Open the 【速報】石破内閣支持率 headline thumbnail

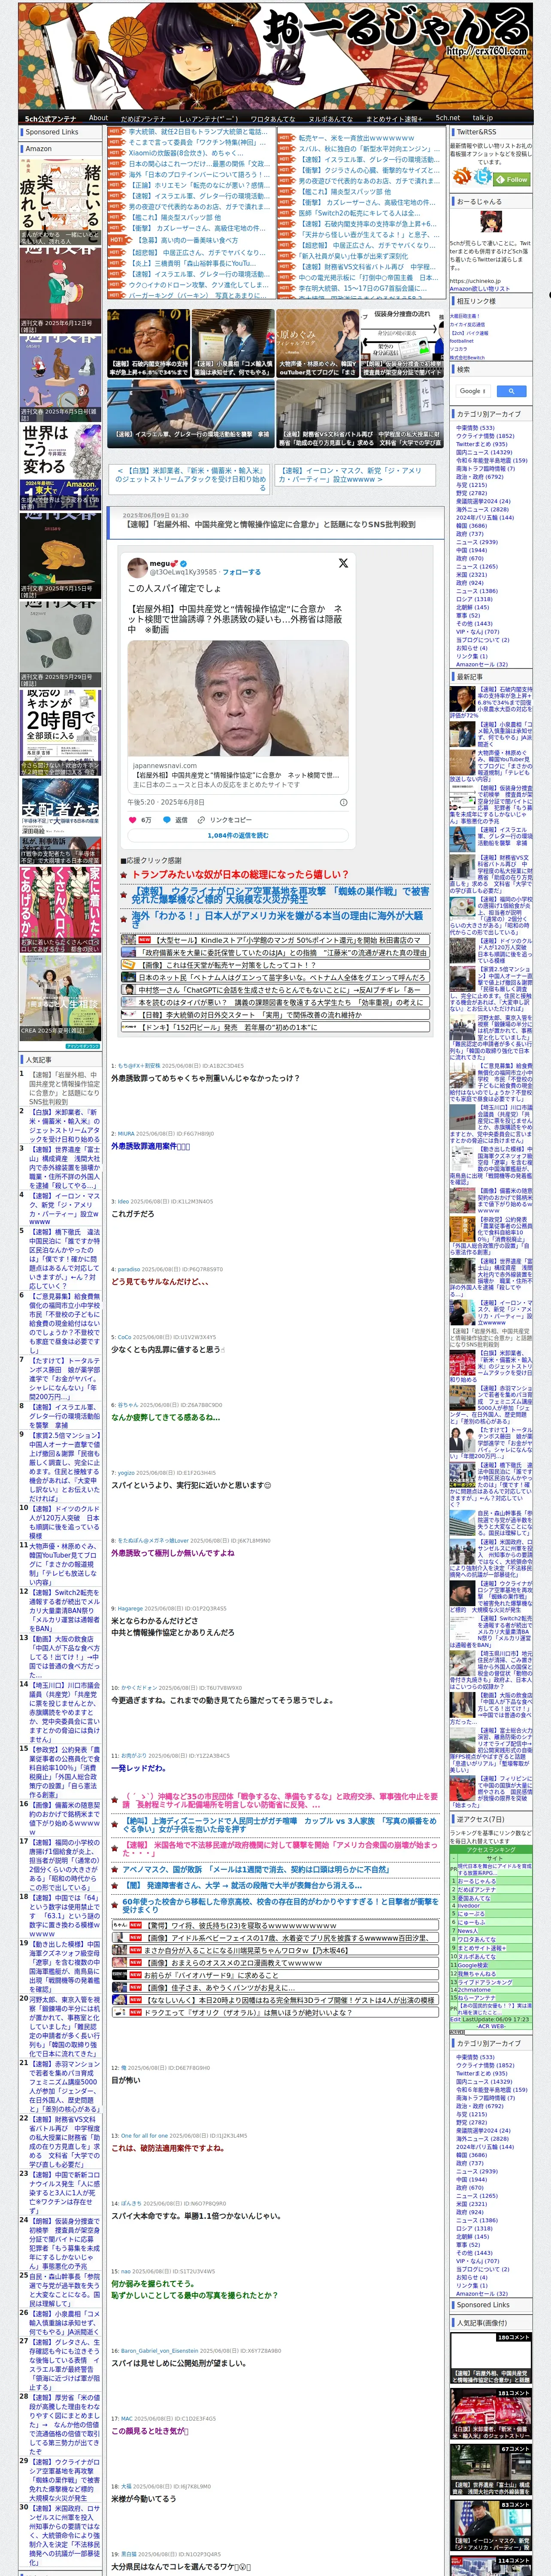click(148, 343)
